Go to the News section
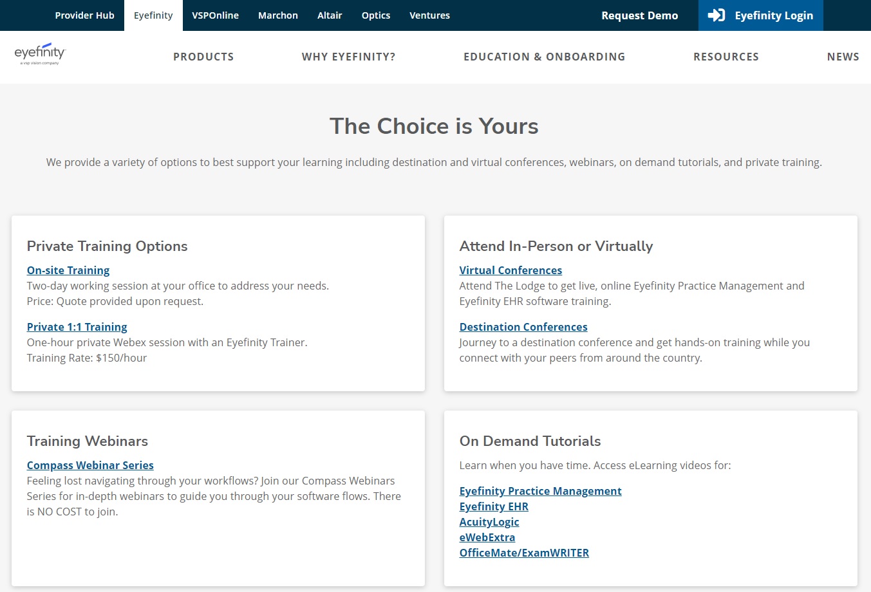The width and height of the screenshot is (871, 592). (843, 57)
